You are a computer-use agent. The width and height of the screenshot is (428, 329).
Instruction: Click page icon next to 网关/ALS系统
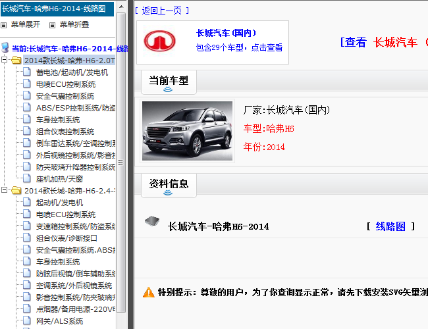tap(27, 320)
